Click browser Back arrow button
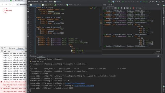Screen dimensions: 165x93 point(3,4)
